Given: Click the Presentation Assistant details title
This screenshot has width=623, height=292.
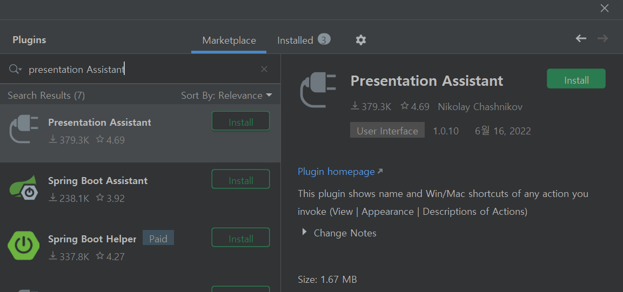Looking at the screenshot, I should pyautogui.click(x=427, y=81).
